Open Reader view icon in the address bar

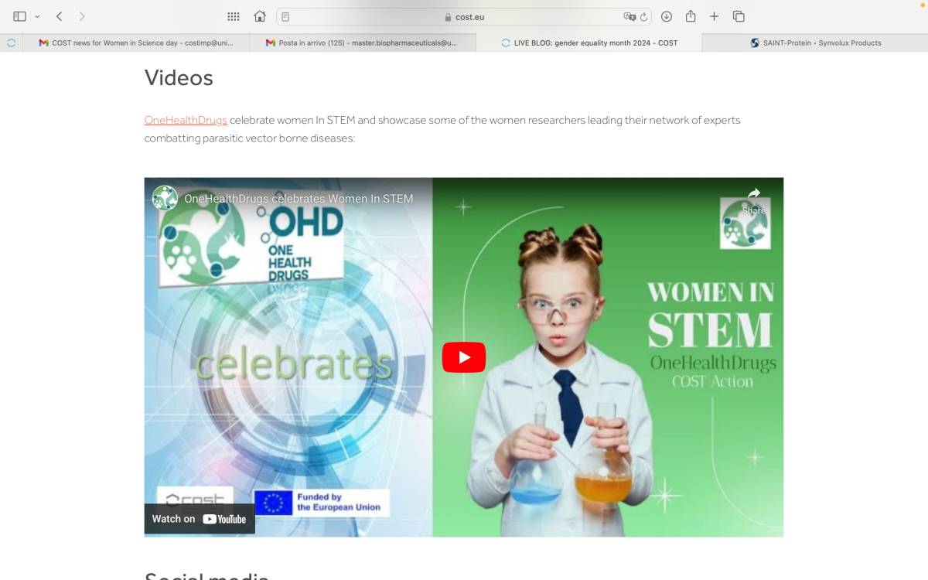(285, 15)
